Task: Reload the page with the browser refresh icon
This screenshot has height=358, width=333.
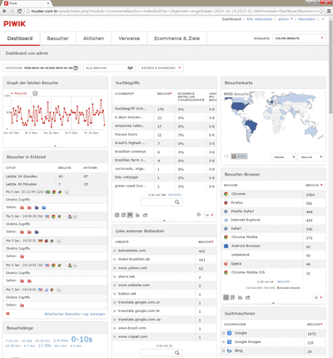Action: [19, 11]
